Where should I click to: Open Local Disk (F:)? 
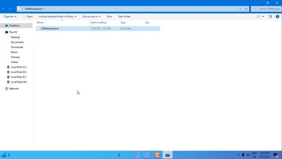19,77
